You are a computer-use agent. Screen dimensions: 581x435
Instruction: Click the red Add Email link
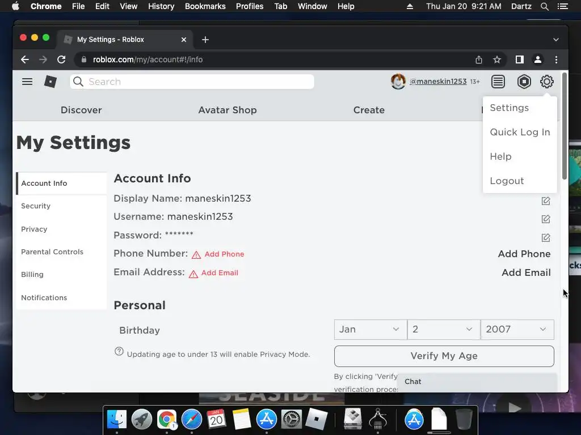coord(220,273)
